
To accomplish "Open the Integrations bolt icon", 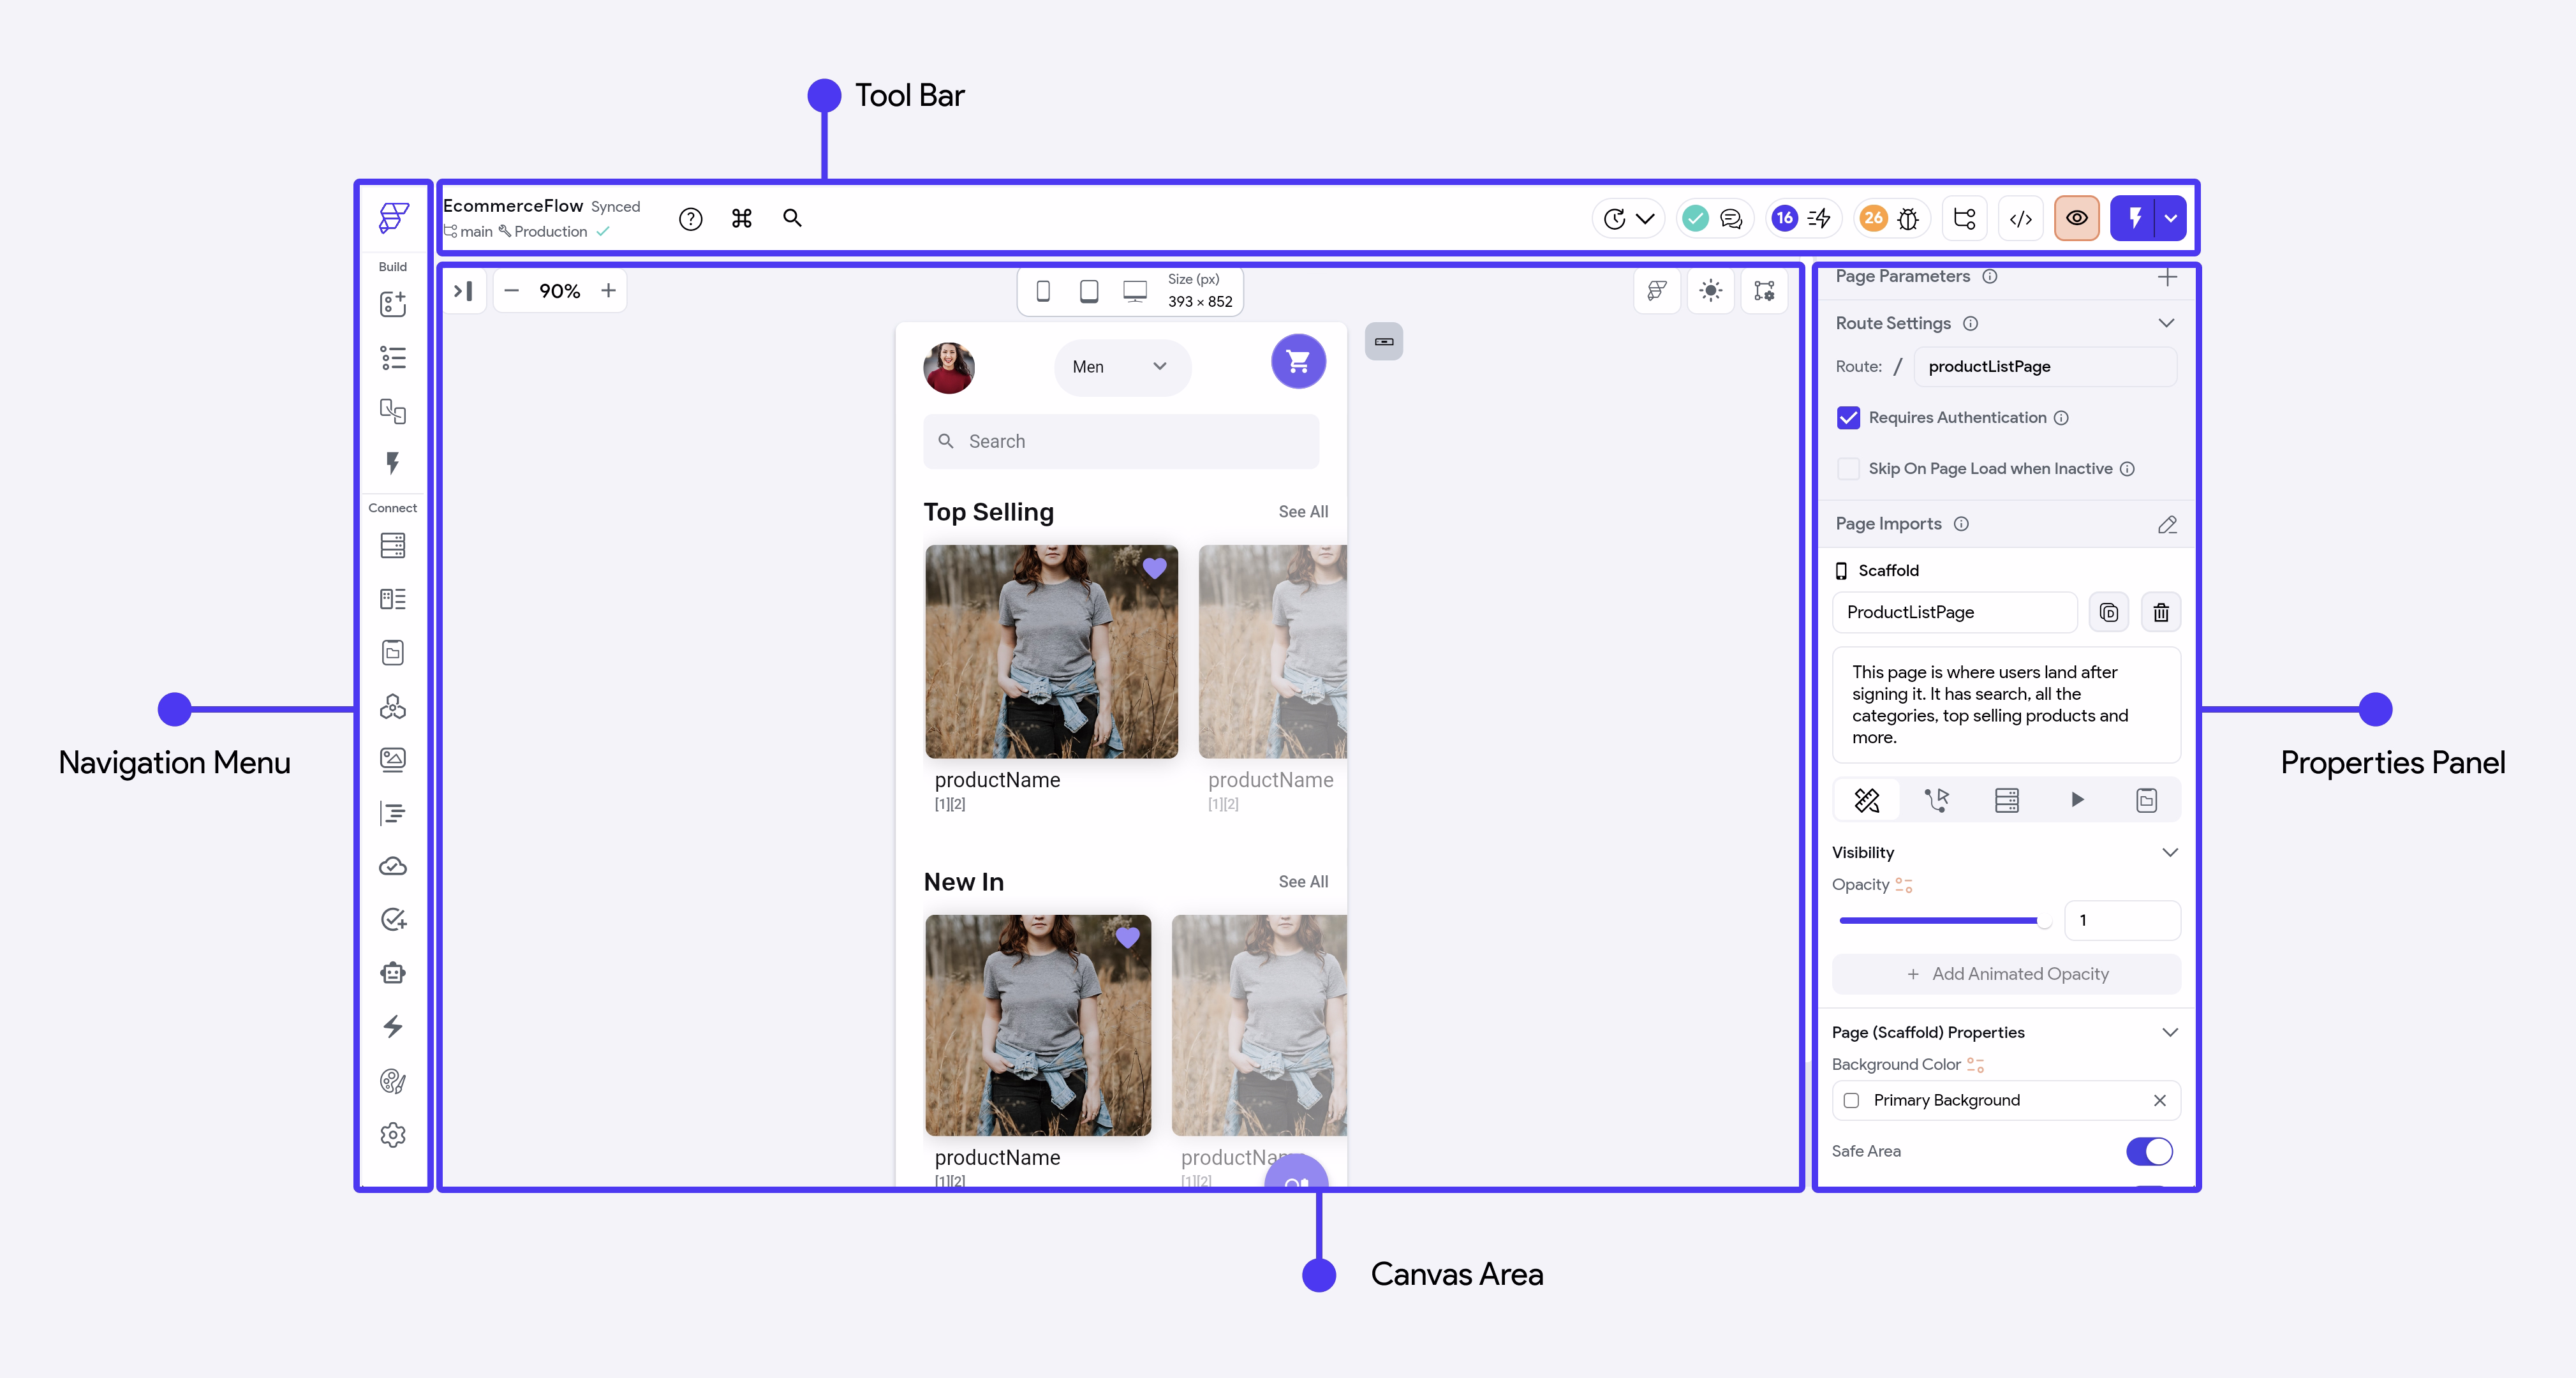I will [x=393, y=1027].
